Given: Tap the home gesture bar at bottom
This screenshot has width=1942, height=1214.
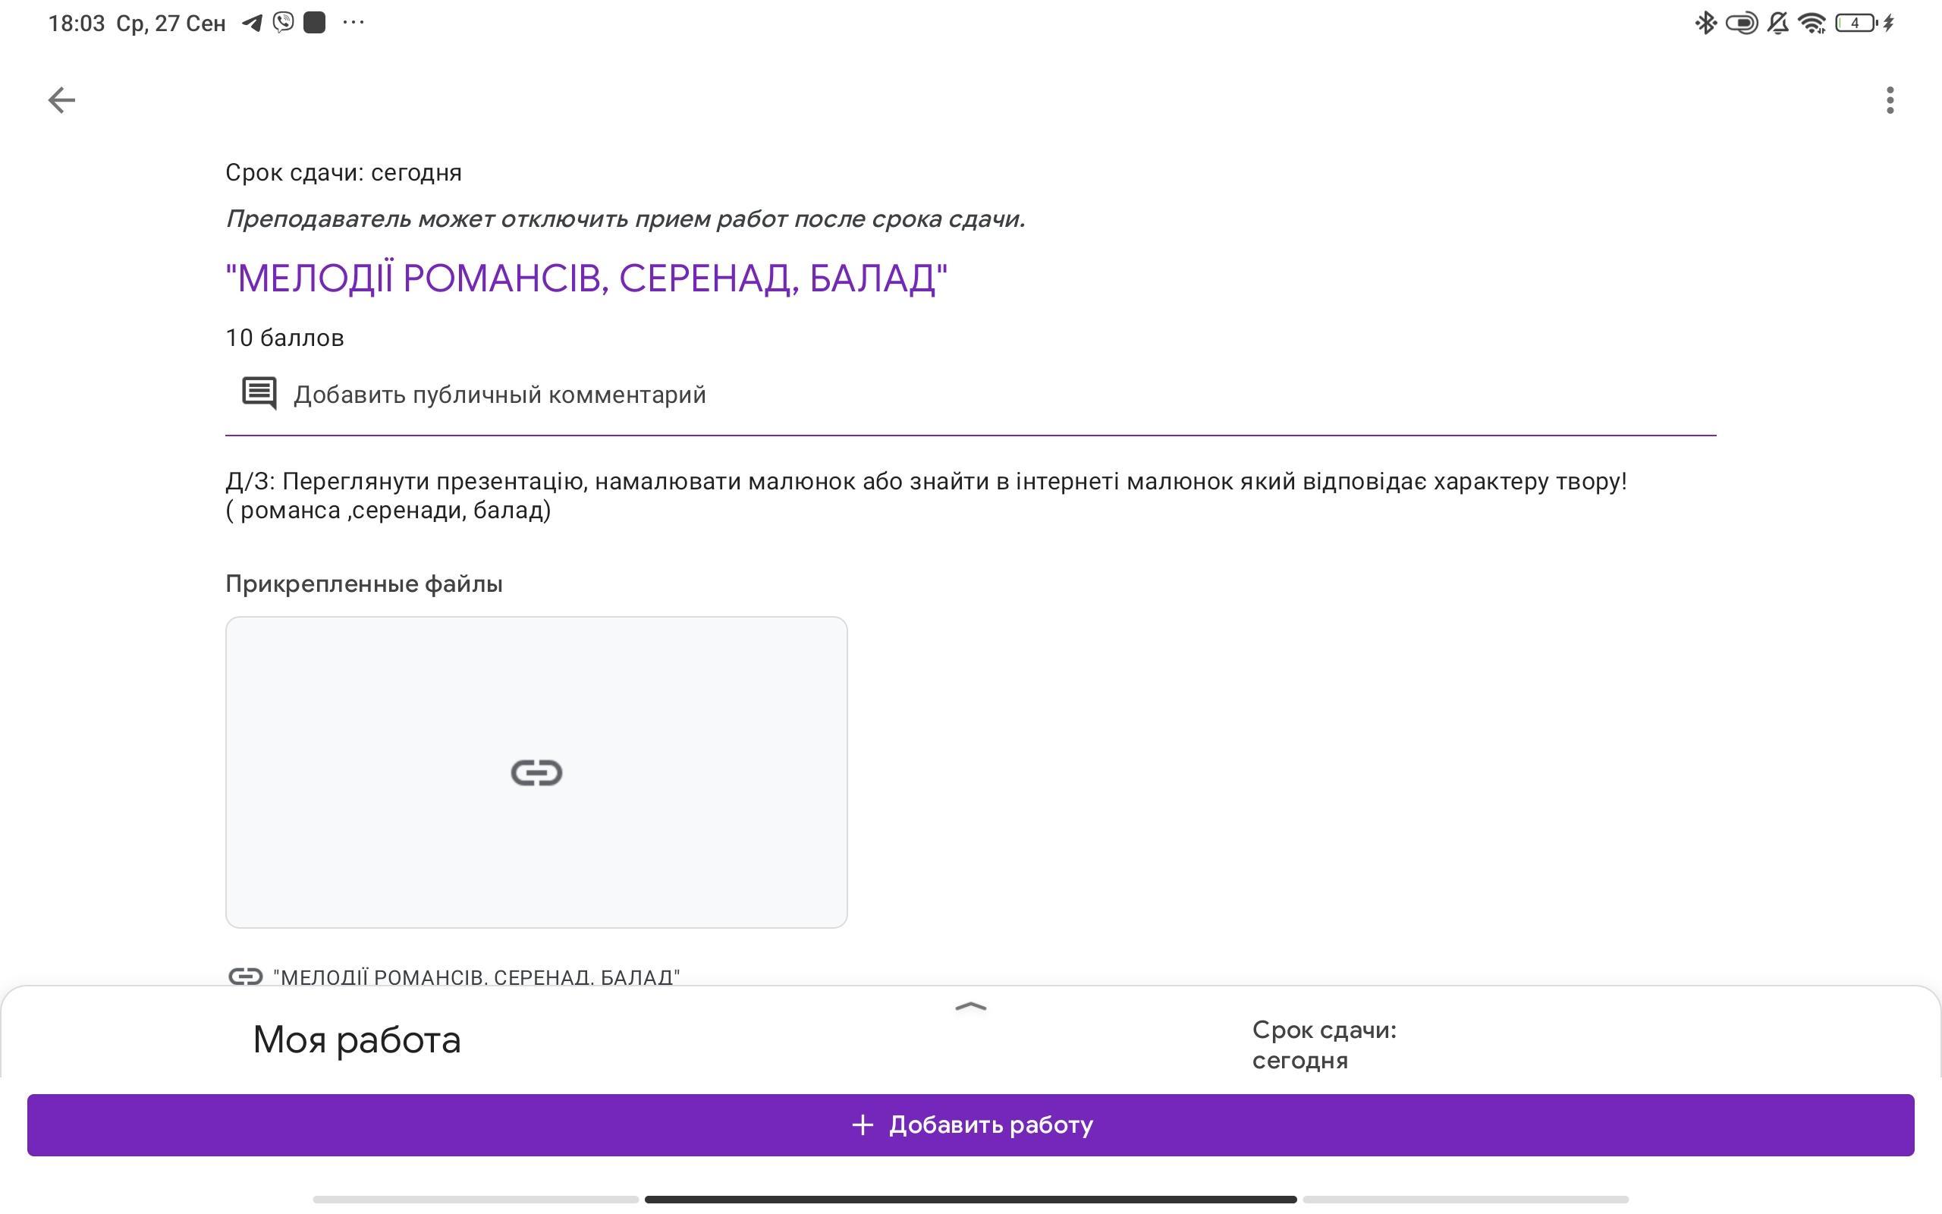Looking at the screenshot, I should click(x=971, y=1200).
